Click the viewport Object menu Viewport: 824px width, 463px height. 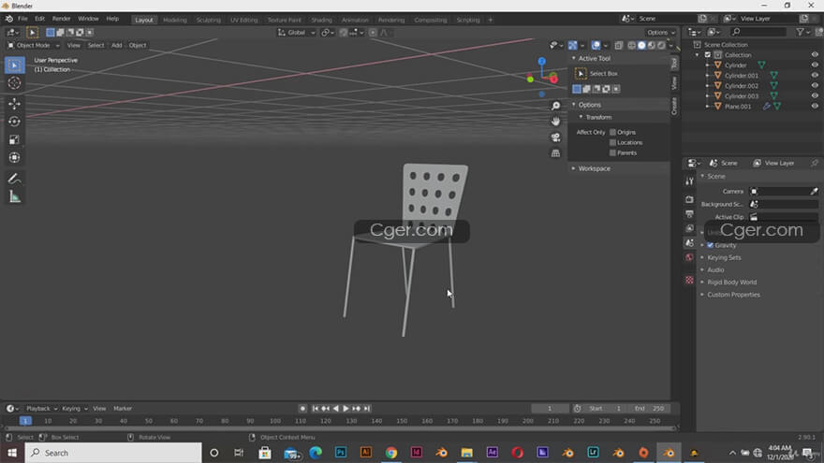(x=137, y=45)
